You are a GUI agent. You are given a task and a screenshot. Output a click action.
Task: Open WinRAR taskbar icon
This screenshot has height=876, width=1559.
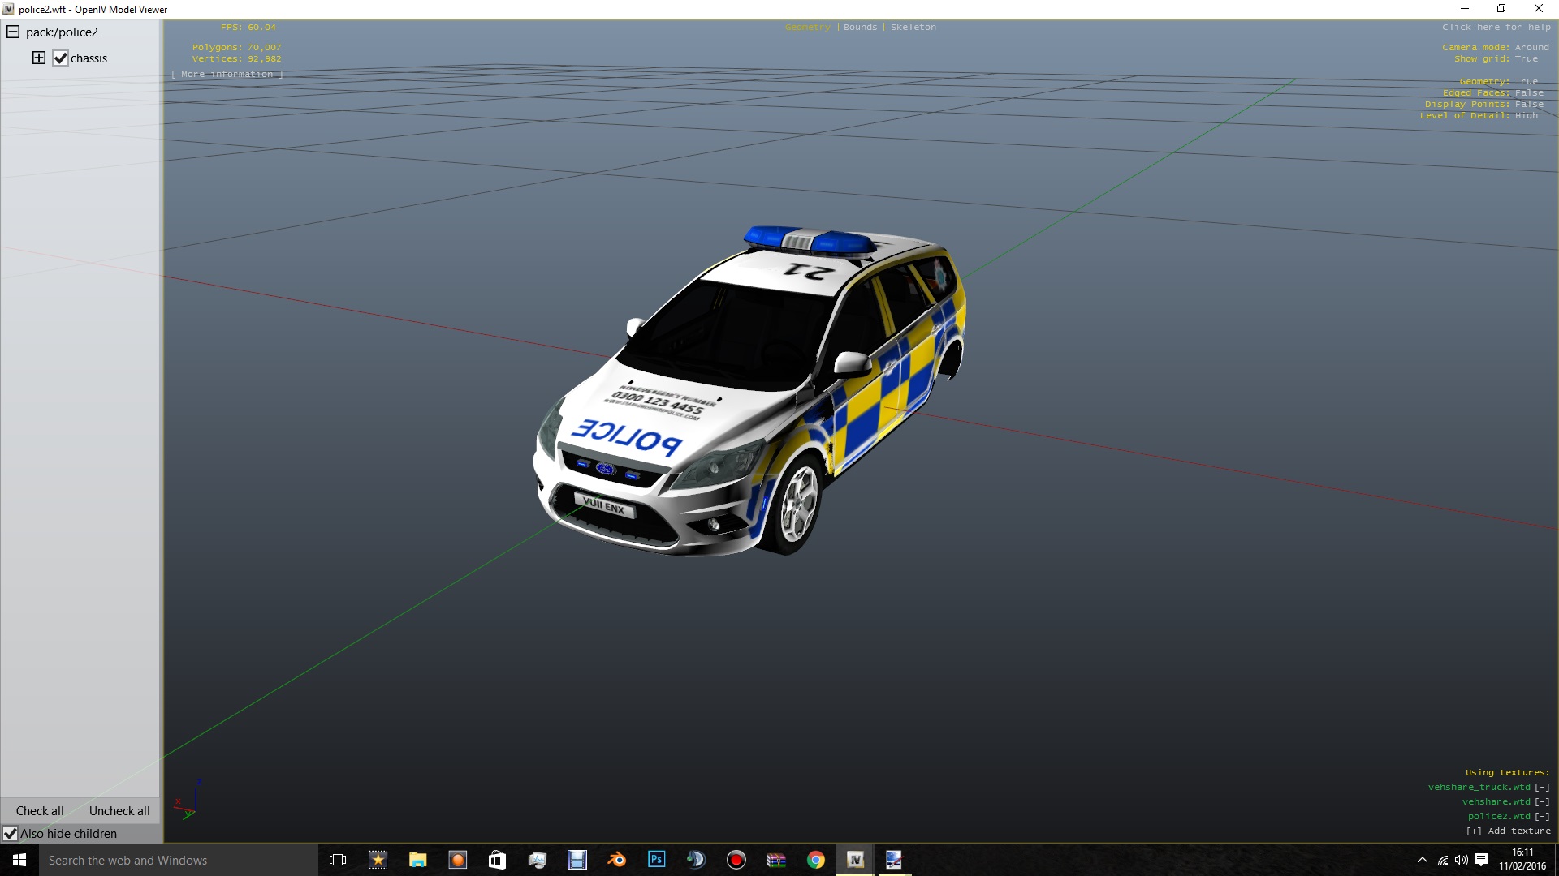coord(776,860)
